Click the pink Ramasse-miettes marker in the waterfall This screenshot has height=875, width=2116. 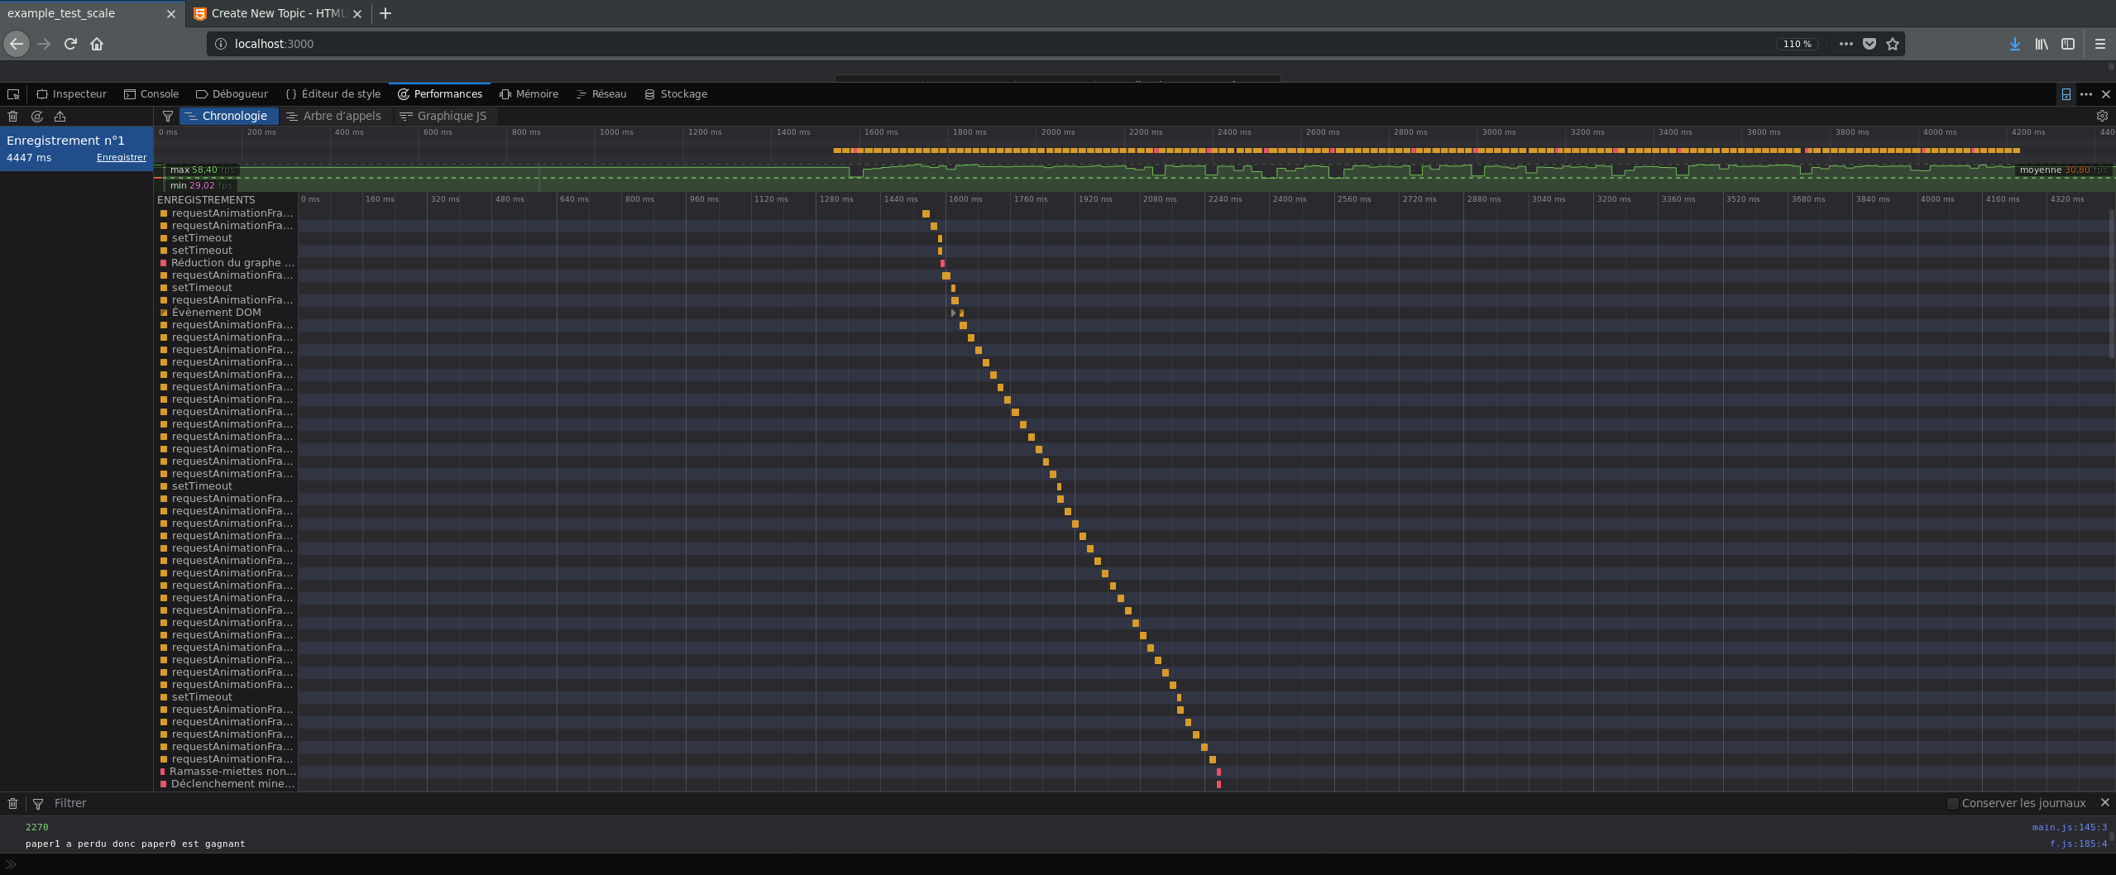(1218, 772)
